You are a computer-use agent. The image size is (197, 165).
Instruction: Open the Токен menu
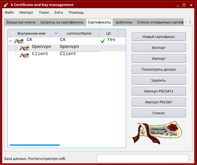pyautogui.click(x=44, y=12)
